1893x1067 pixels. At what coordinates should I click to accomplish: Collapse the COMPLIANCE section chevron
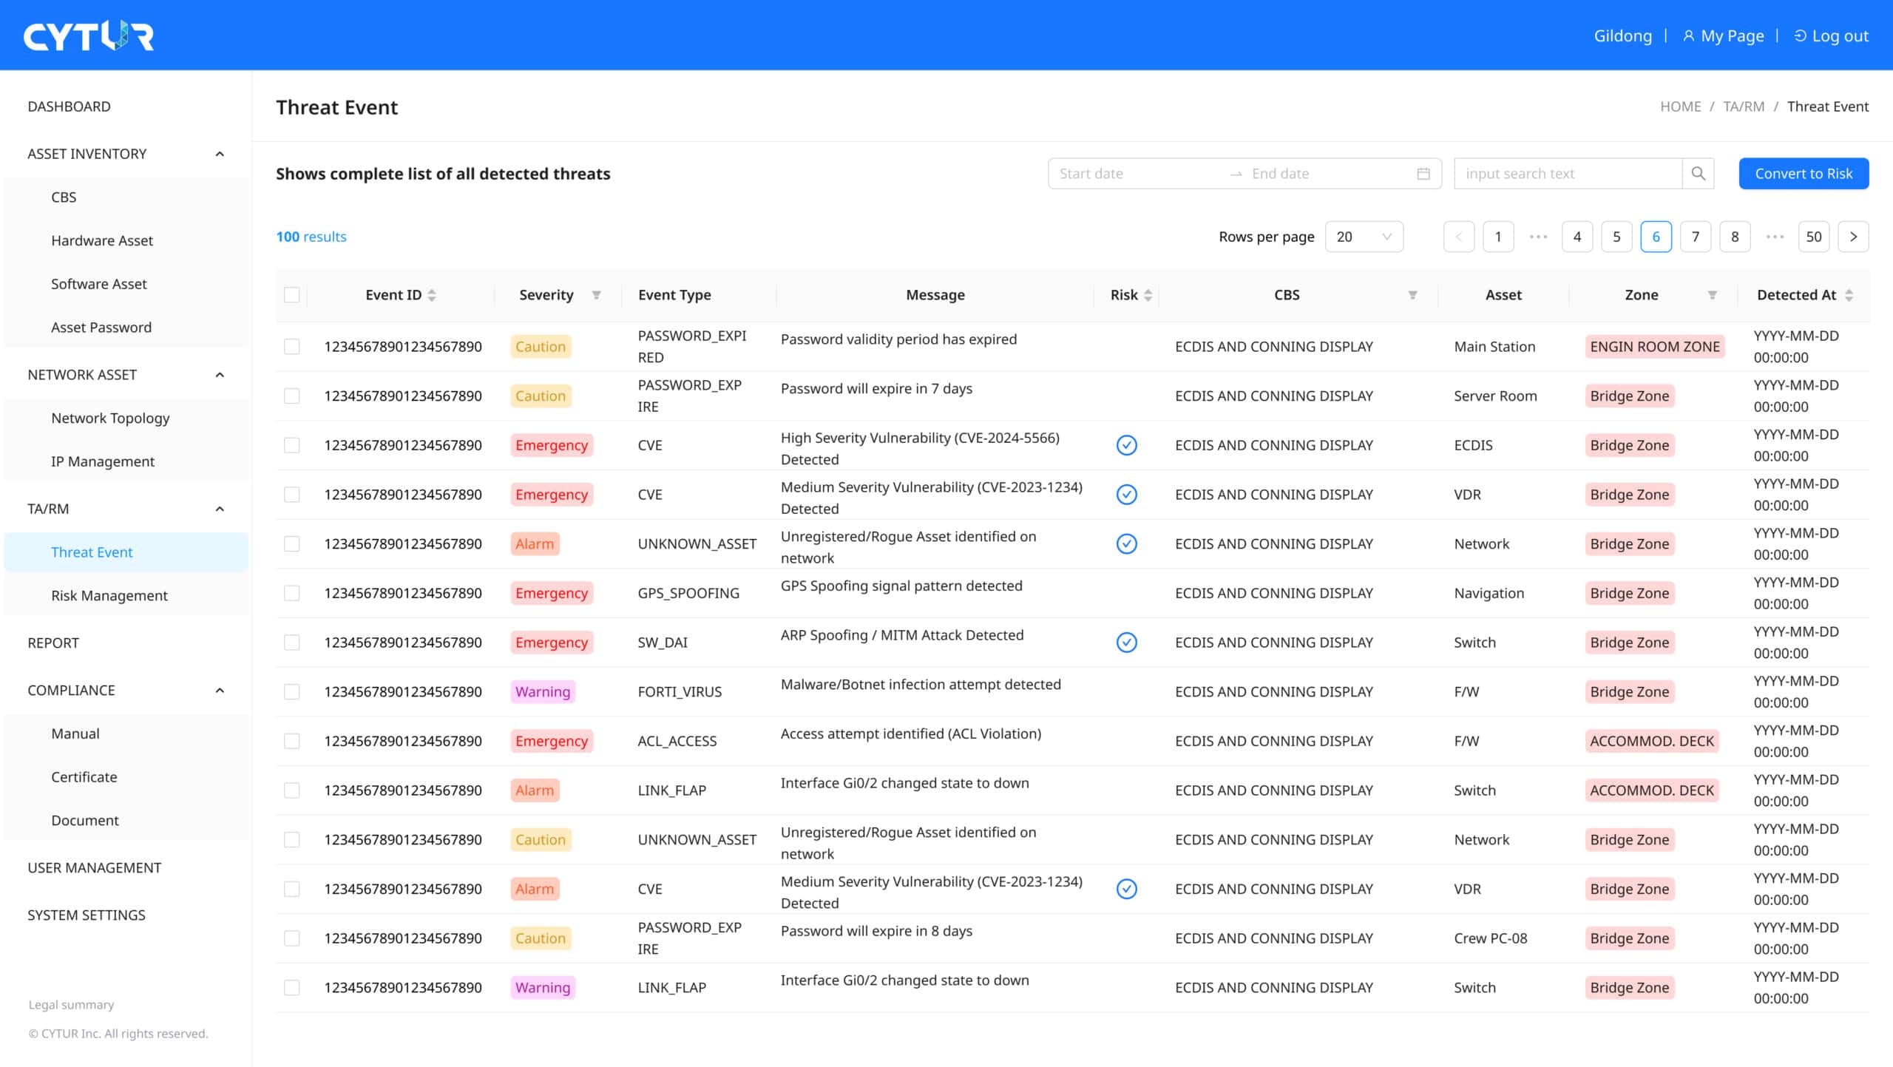pyautogui.click(x=219, y=690)
